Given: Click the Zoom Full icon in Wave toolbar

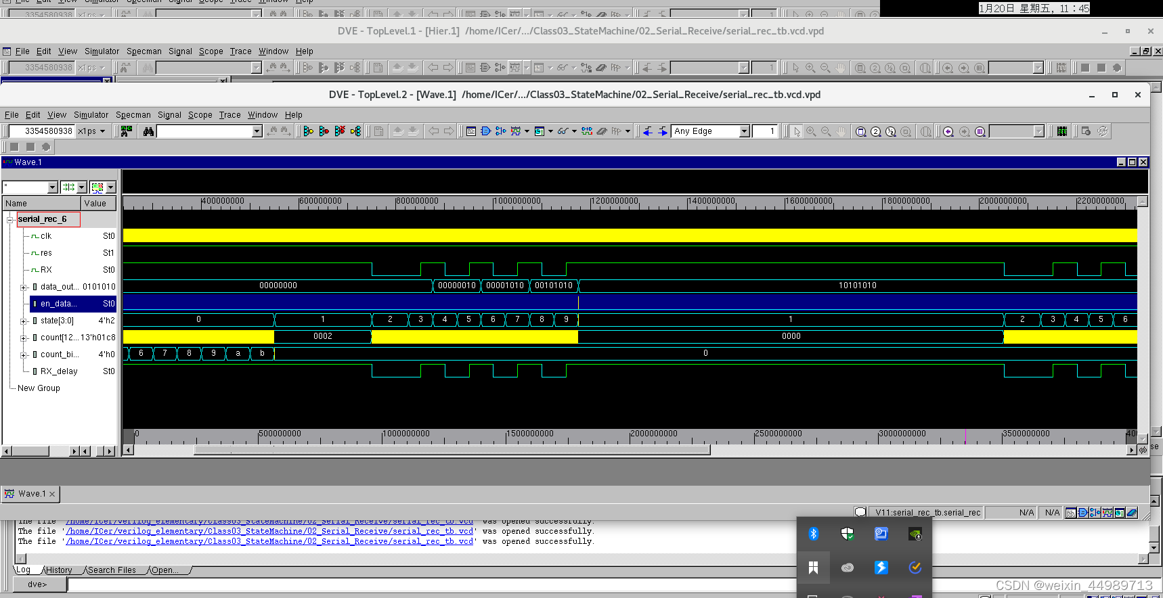Looking at the screenshot, I should pyautogui.click(x=861, y=131).
